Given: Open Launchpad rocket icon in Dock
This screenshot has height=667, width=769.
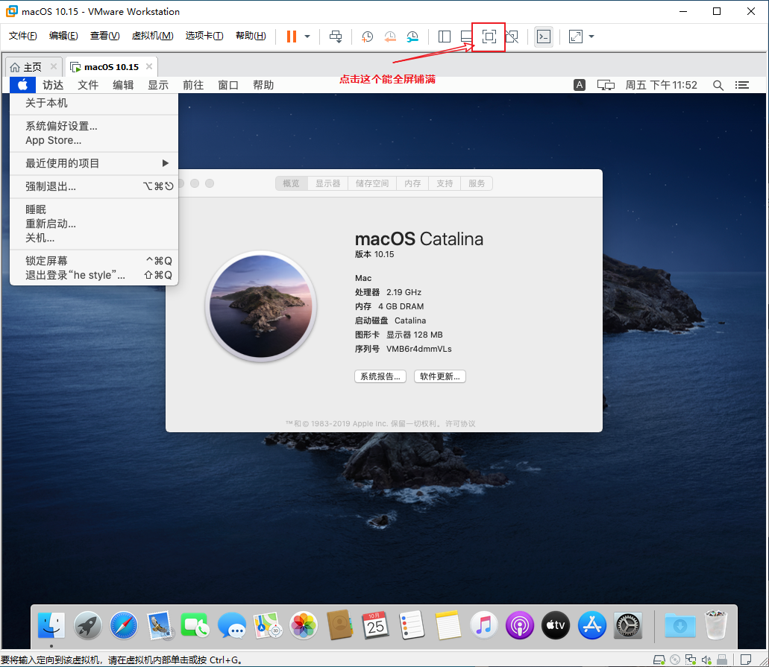Looking at the screenshot, I should [x=88, y=625].
